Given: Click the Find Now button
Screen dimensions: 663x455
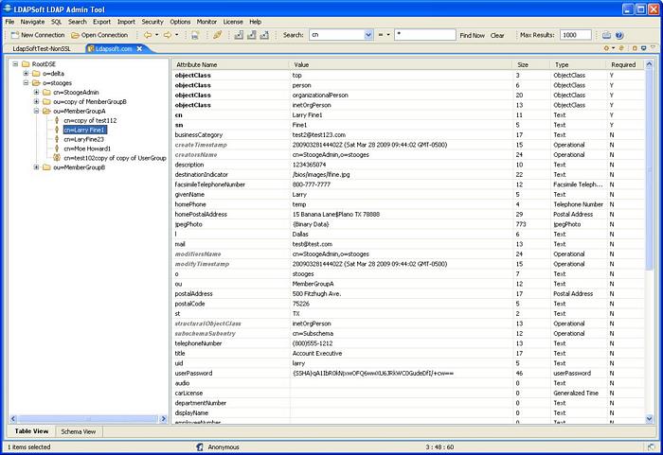Looking at the screenshot, I should 472,35.
